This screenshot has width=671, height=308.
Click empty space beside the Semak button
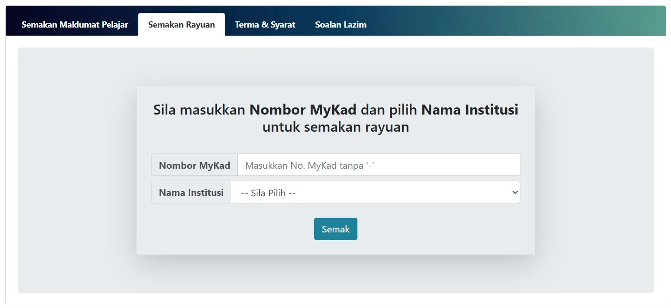[429, 229]
